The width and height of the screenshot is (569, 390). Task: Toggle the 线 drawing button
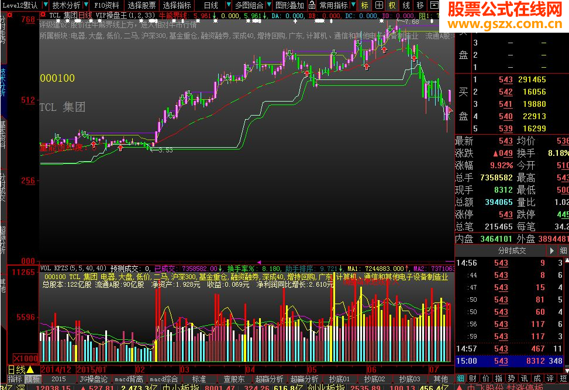point(406,5)
